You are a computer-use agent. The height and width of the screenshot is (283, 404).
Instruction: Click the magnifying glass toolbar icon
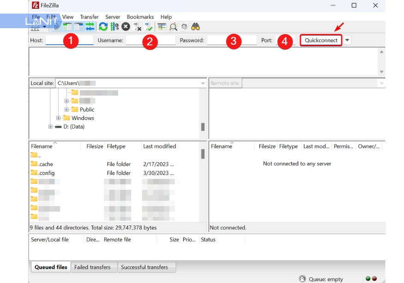[x=174, y=27]
